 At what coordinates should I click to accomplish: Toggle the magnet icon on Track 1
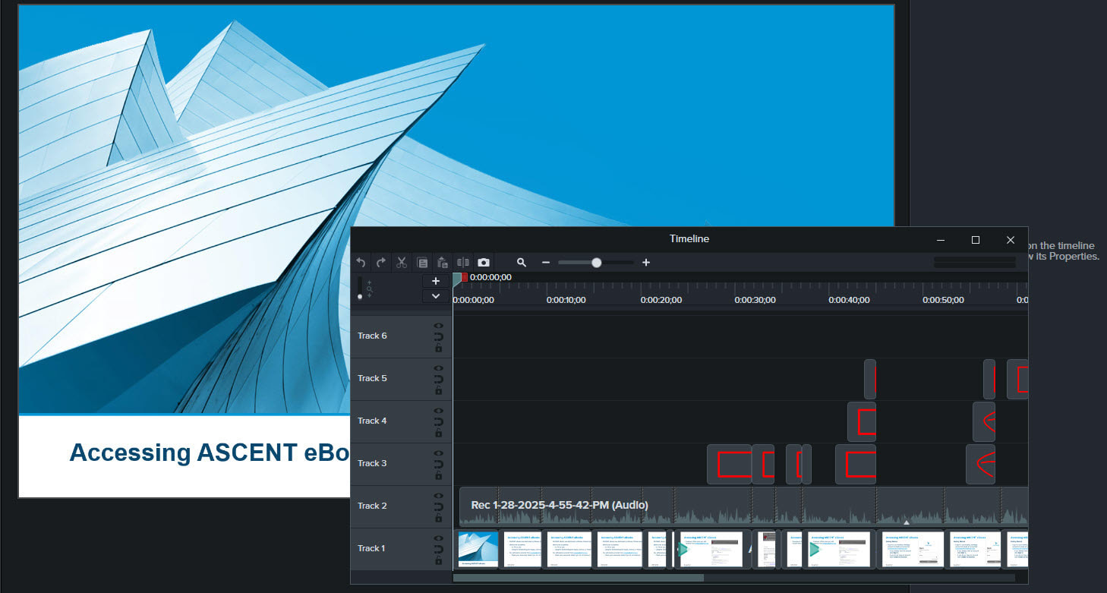point(438,550)
